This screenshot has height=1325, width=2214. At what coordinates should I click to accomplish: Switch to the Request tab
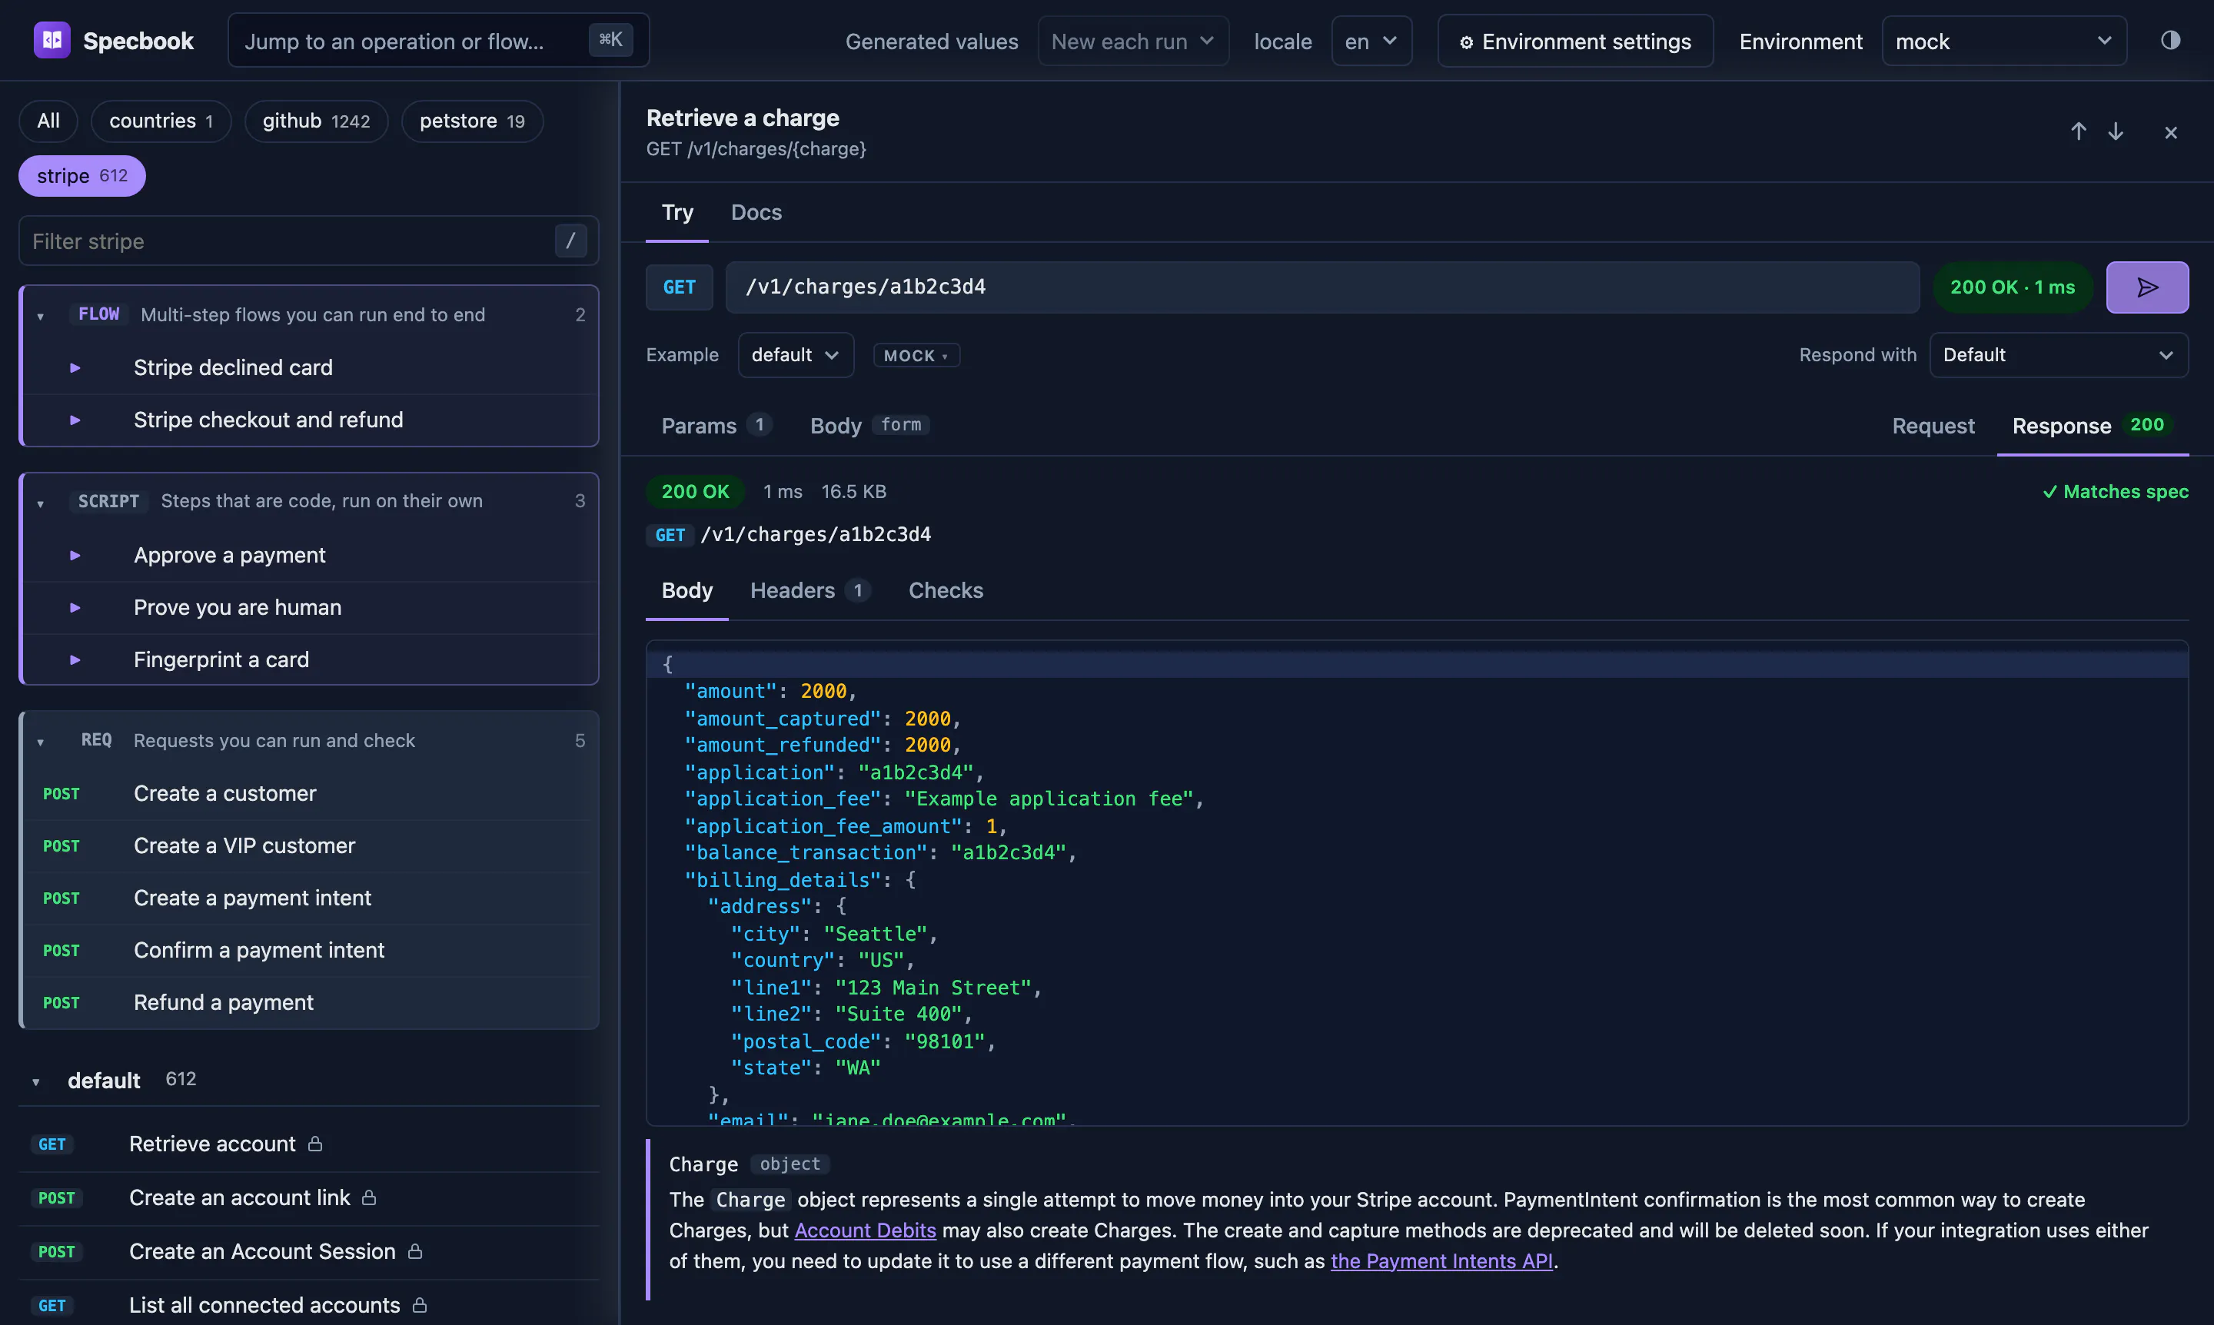(1933, 426)
